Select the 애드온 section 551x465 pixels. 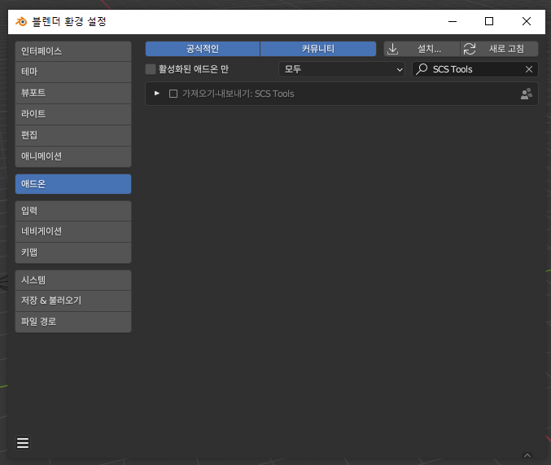[x=73, y=184]
